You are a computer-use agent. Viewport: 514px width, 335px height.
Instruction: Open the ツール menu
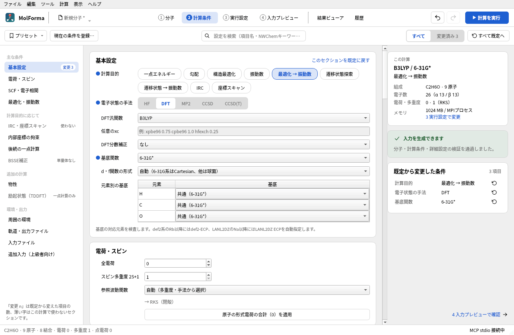[x=48, y=4]
